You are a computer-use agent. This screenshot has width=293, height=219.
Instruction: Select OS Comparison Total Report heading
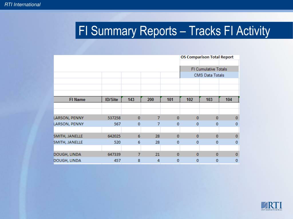point(207,57)
